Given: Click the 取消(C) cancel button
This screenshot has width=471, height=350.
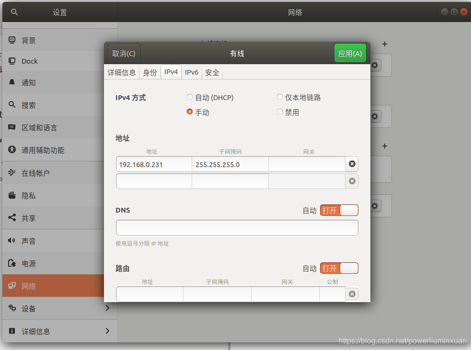Looking at the screenshot, I should pyautogui.click(x=124, y=54).
